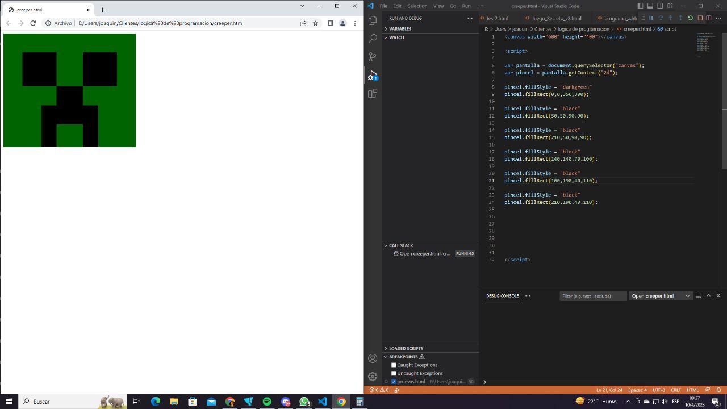Open the Manage gear in VS Code
Image resolution: width=727 pixels, height=409 pixels.
tap(373, 377)
